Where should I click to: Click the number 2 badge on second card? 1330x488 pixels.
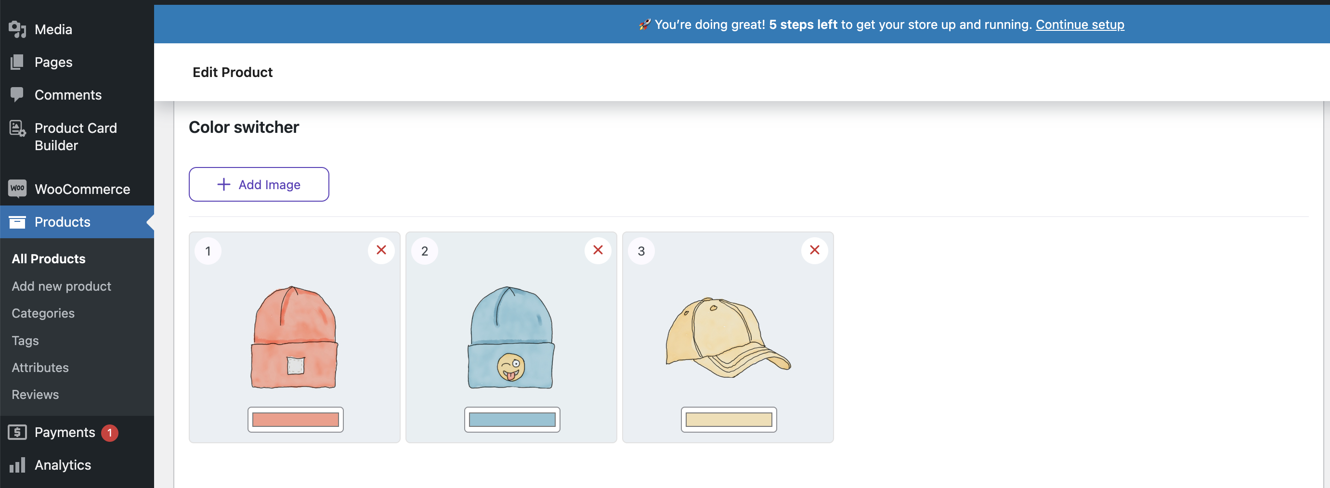pyautogui.click(x=424, y=251)
